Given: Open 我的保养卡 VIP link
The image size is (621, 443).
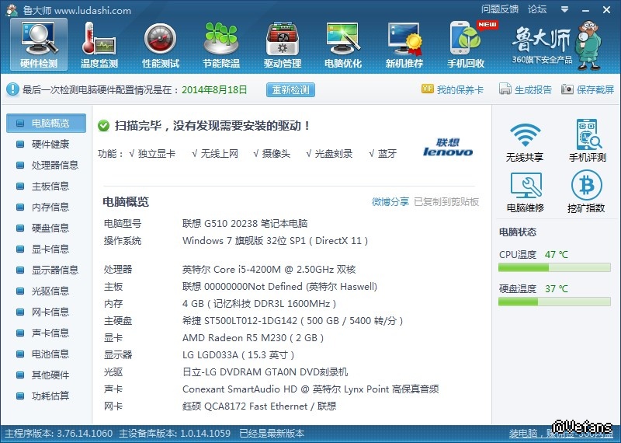Looking at the screenshot, I should (453, 89).
